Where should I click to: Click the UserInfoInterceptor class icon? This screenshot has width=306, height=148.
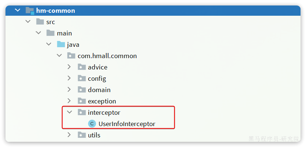point(92,124)
